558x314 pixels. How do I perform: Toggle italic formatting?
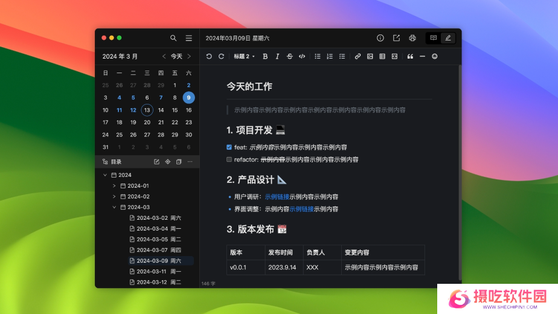click(x=277, y=56)
